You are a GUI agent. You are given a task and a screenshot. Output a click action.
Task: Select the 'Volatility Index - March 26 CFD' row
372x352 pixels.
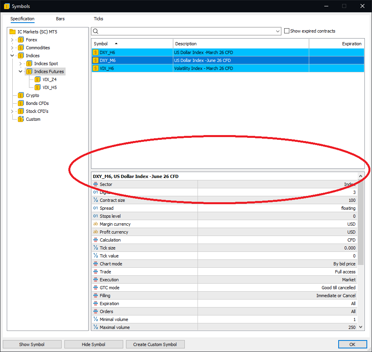coord(228,68)
